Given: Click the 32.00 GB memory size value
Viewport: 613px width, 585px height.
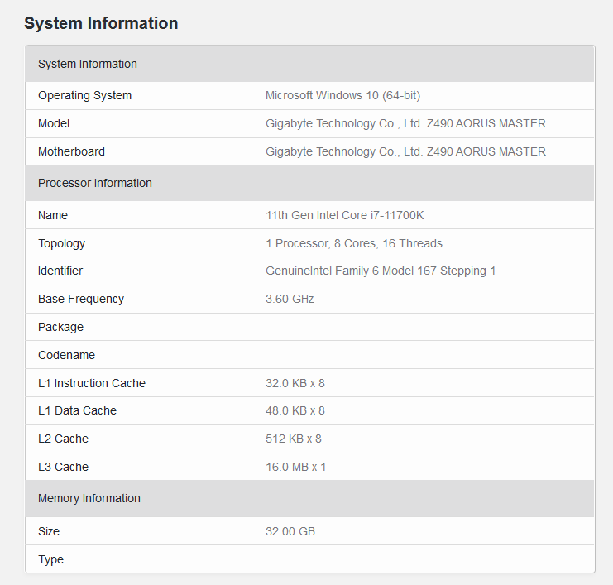Looking at the screenshot, I should pos(290,531).
